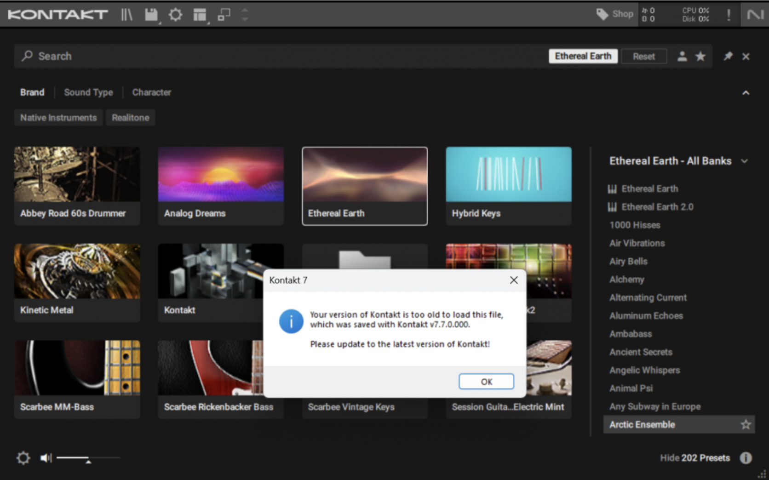
Task: Favorite the Arctic Ensemble preset star
Action: [x=746, y=424]
